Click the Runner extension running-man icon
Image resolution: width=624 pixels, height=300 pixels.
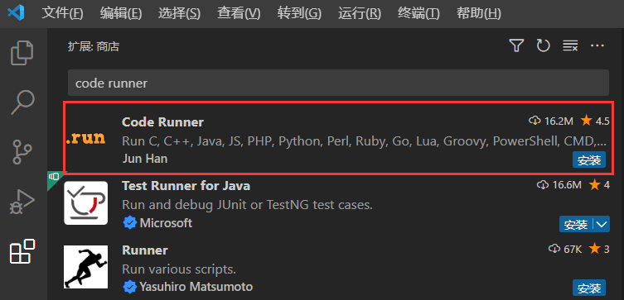[x=86, y=267]
